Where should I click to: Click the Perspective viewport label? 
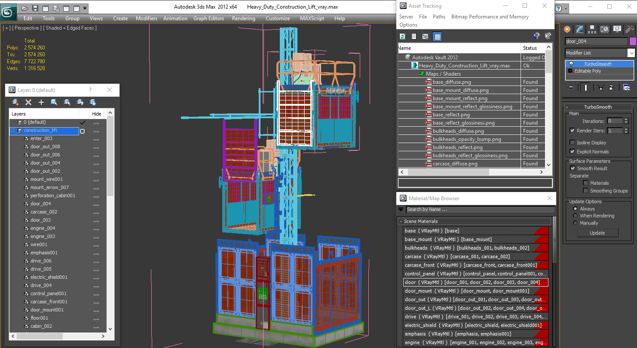click(x=27, y=28)
